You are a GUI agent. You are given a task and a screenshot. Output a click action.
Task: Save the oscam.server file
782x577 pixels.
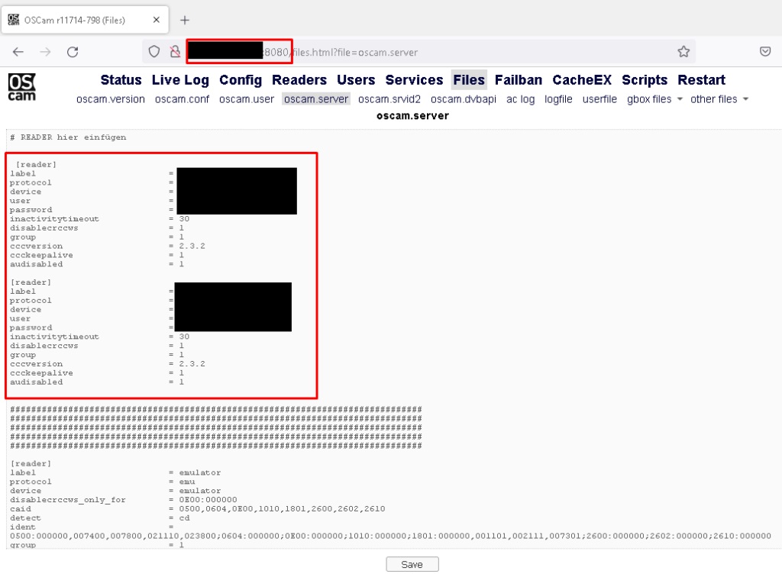pos(412,564)
